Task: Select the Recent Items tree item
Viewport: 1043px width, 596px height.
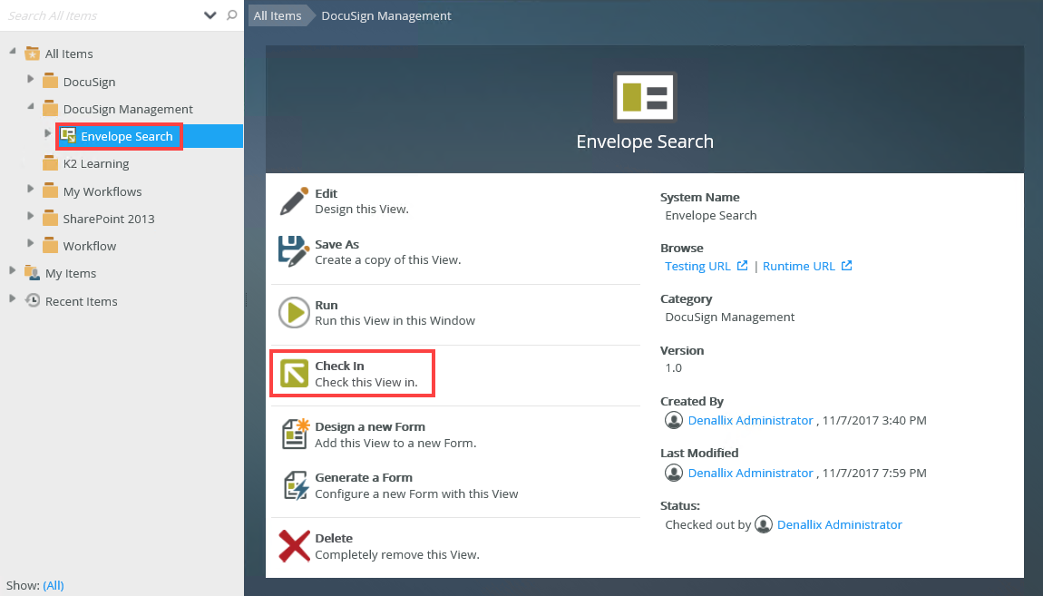Action: (x=81, y=301)
